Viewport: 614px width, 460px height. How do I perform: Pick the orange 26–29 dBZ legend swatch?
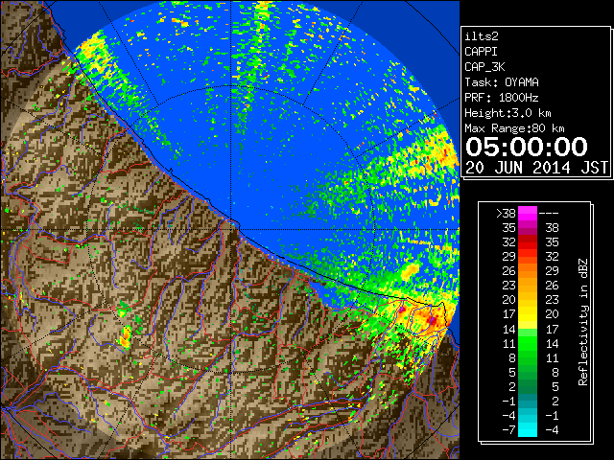(x=528, y=271)
